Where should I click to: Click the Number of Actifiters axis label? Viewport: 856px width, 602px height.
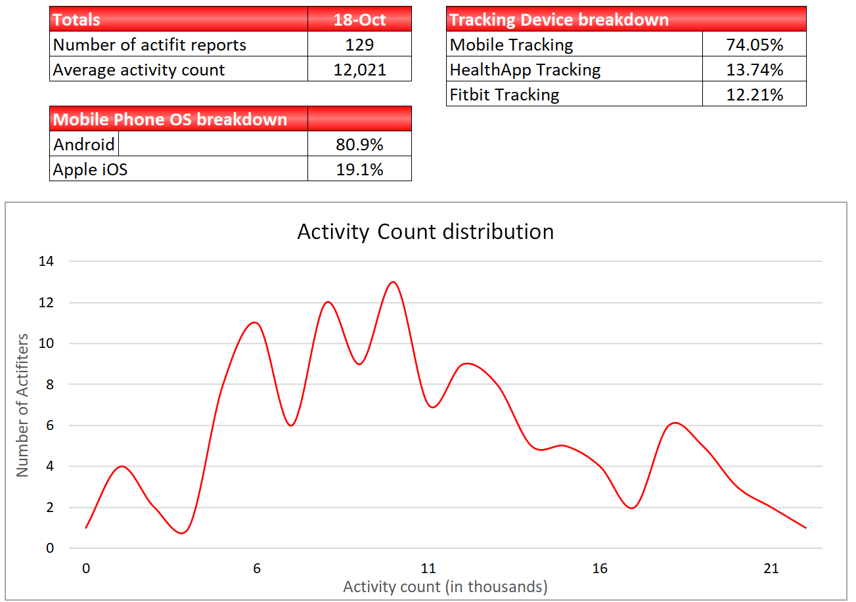coord(23,405)
